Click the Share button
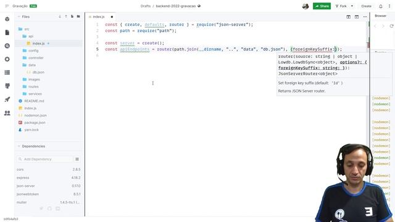Screen dimensions: 395x222 (x=322, y=6)
